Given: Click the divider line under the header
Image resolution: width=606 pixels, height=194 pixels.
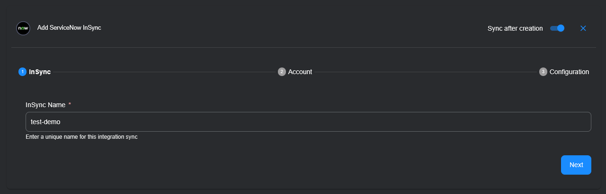Looking at the screenshot, I should pos(303,47).
